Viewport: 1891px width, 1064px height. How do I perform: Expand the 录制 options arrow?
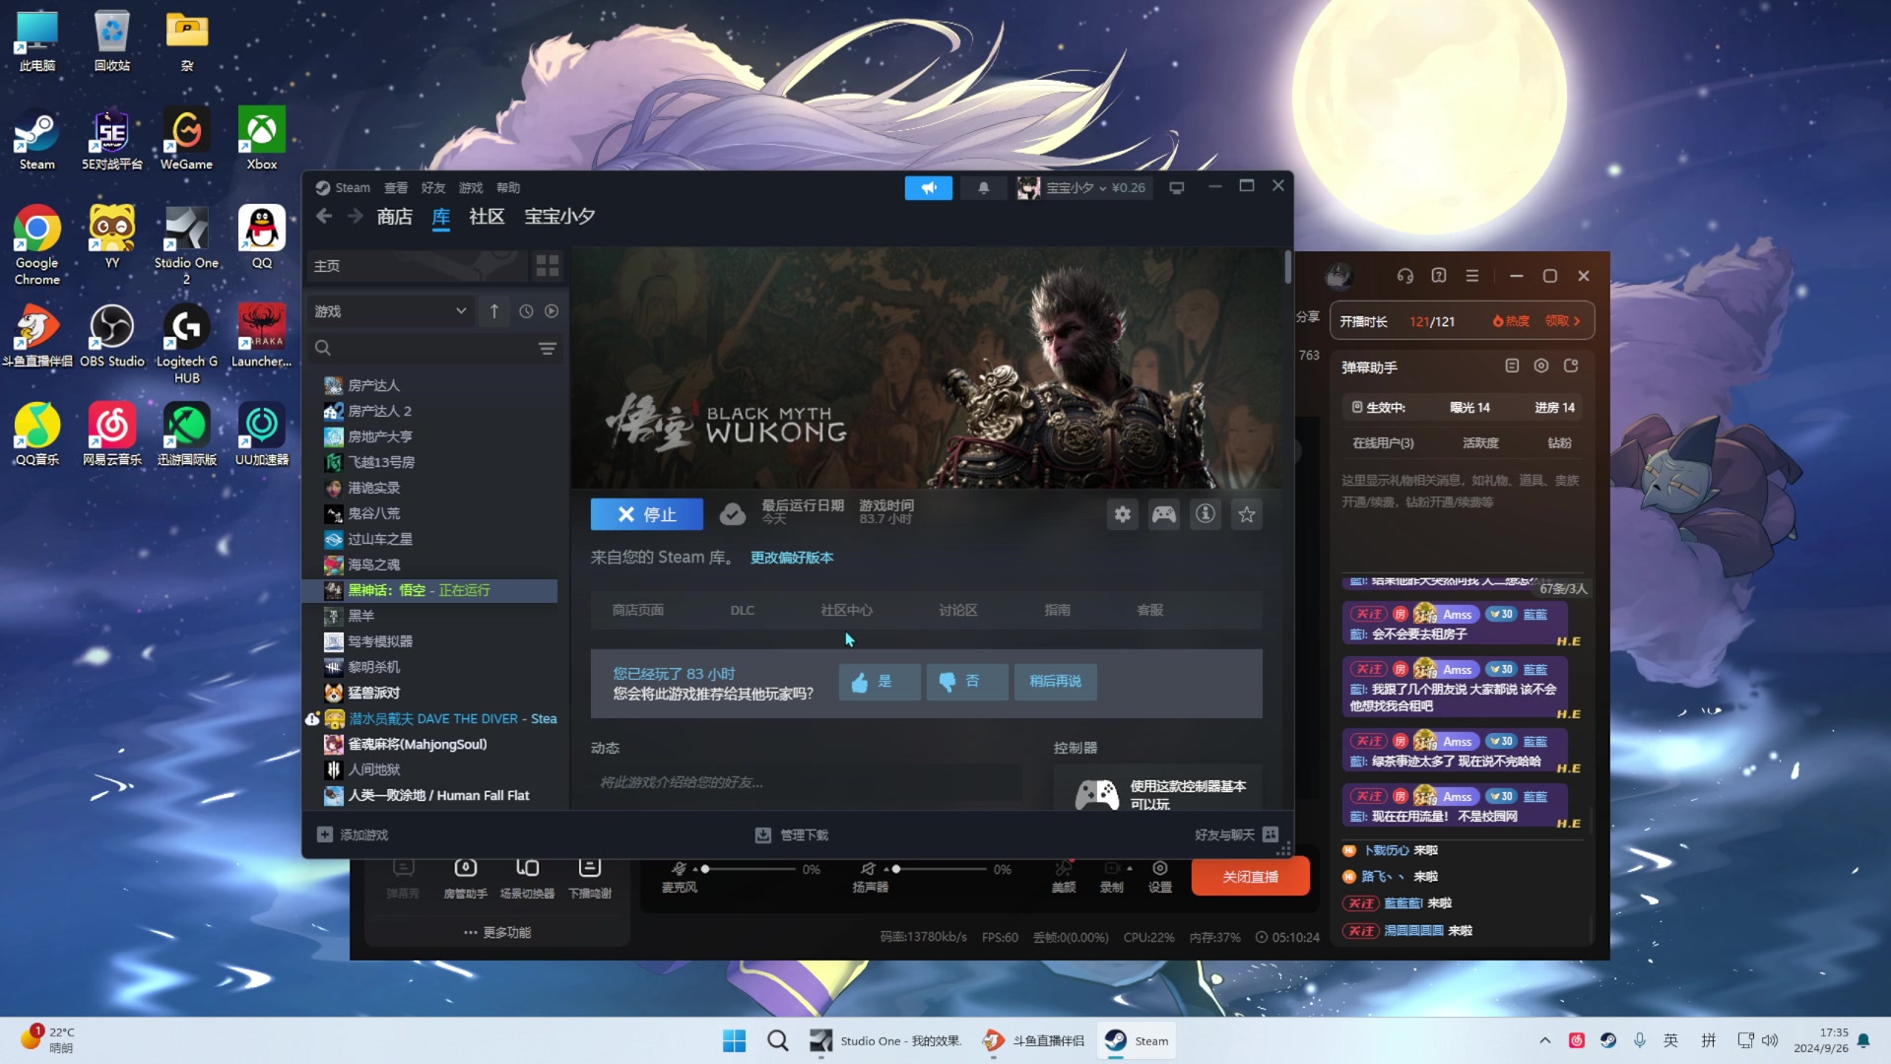coord(1130,868)
